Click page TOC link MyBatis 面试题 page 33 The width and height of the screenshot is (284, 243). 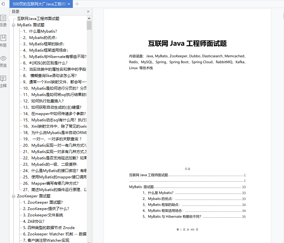coord(187,187)
